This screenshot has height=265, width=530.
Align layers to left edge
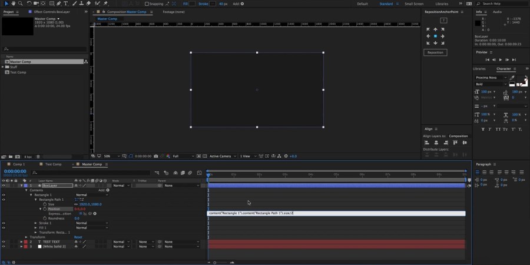pos(426,143)
